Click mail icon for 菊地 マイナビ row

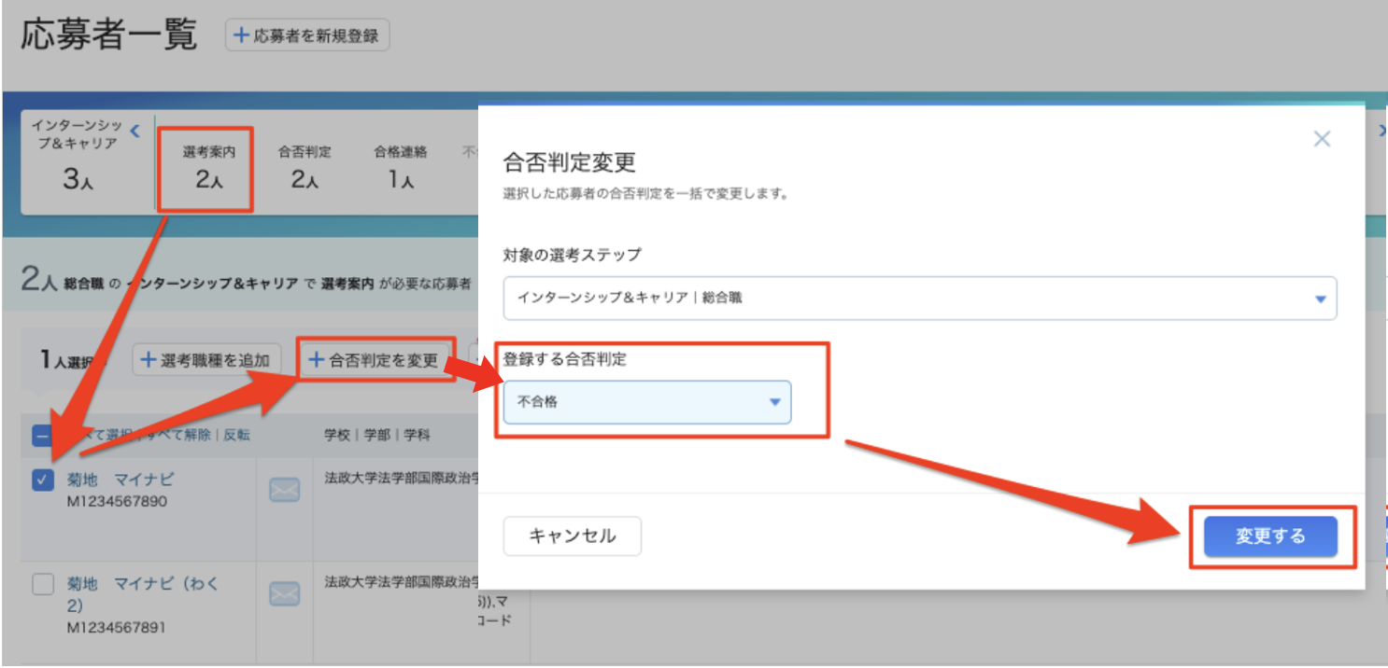(x=284, y=490)
